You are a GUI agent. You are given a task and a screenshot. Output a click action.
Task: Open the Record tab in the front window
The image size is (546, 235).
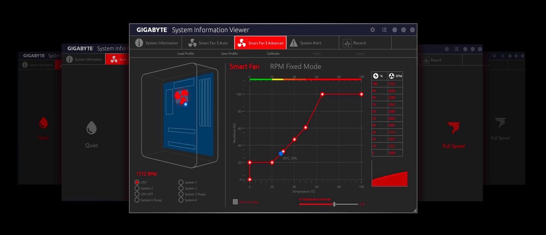[x=365, y=43]
